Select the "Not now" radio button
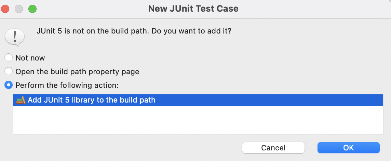 point(9,58)
